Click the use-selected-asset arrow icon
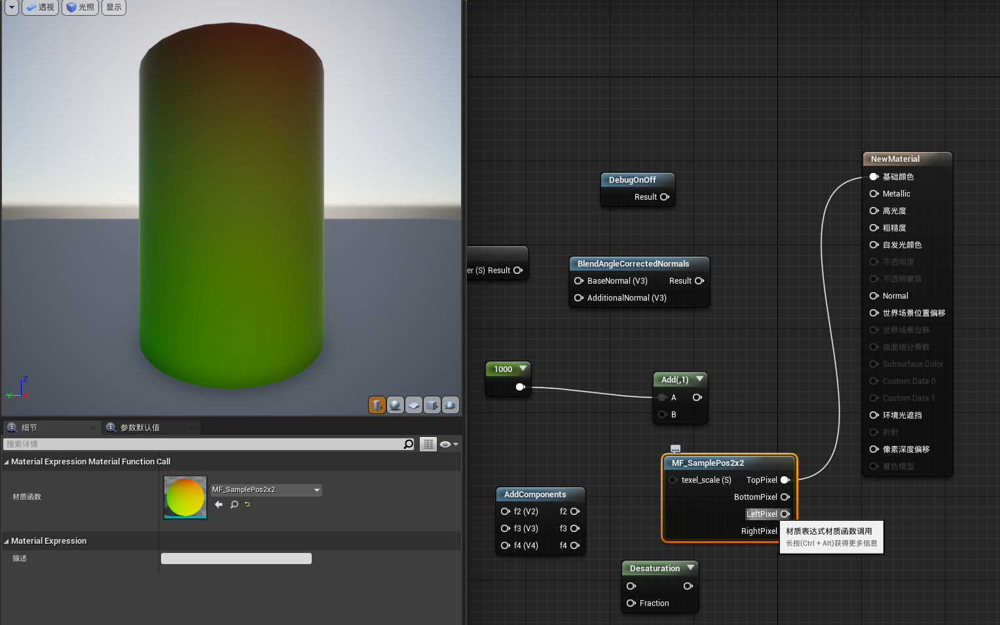This screenshot has height=625, width=1000. click(219, 504)
